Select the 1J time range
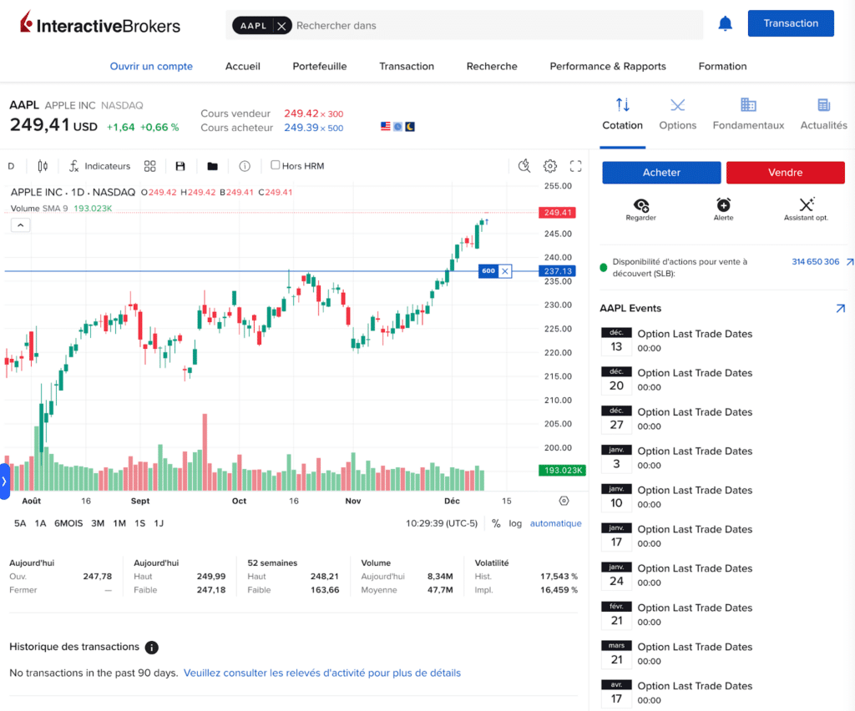Screen dimensions: 855x711 159,523
